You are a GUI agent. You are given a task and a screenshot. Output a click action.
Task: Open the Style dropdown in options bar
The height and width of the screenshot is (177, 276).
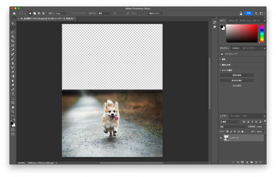pos(105,13)
